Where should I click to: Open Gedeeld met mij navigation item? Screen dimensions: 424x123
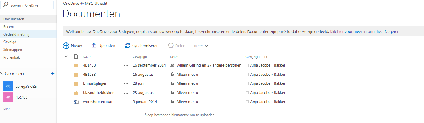28,34
